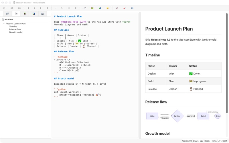Insert inline code with the C button

[x=47, y=8]
